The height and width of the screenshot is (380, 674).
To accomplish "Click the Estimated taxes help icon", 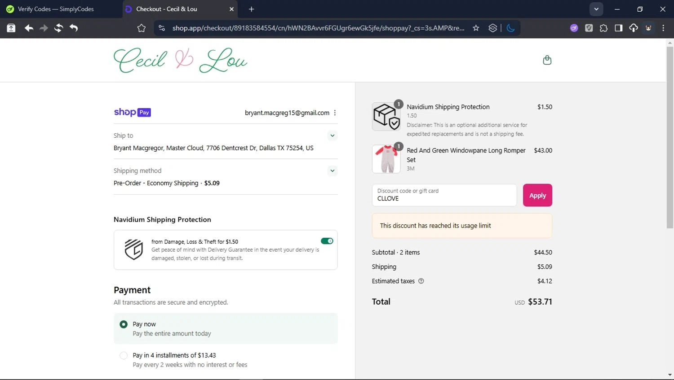I will 421,281.
